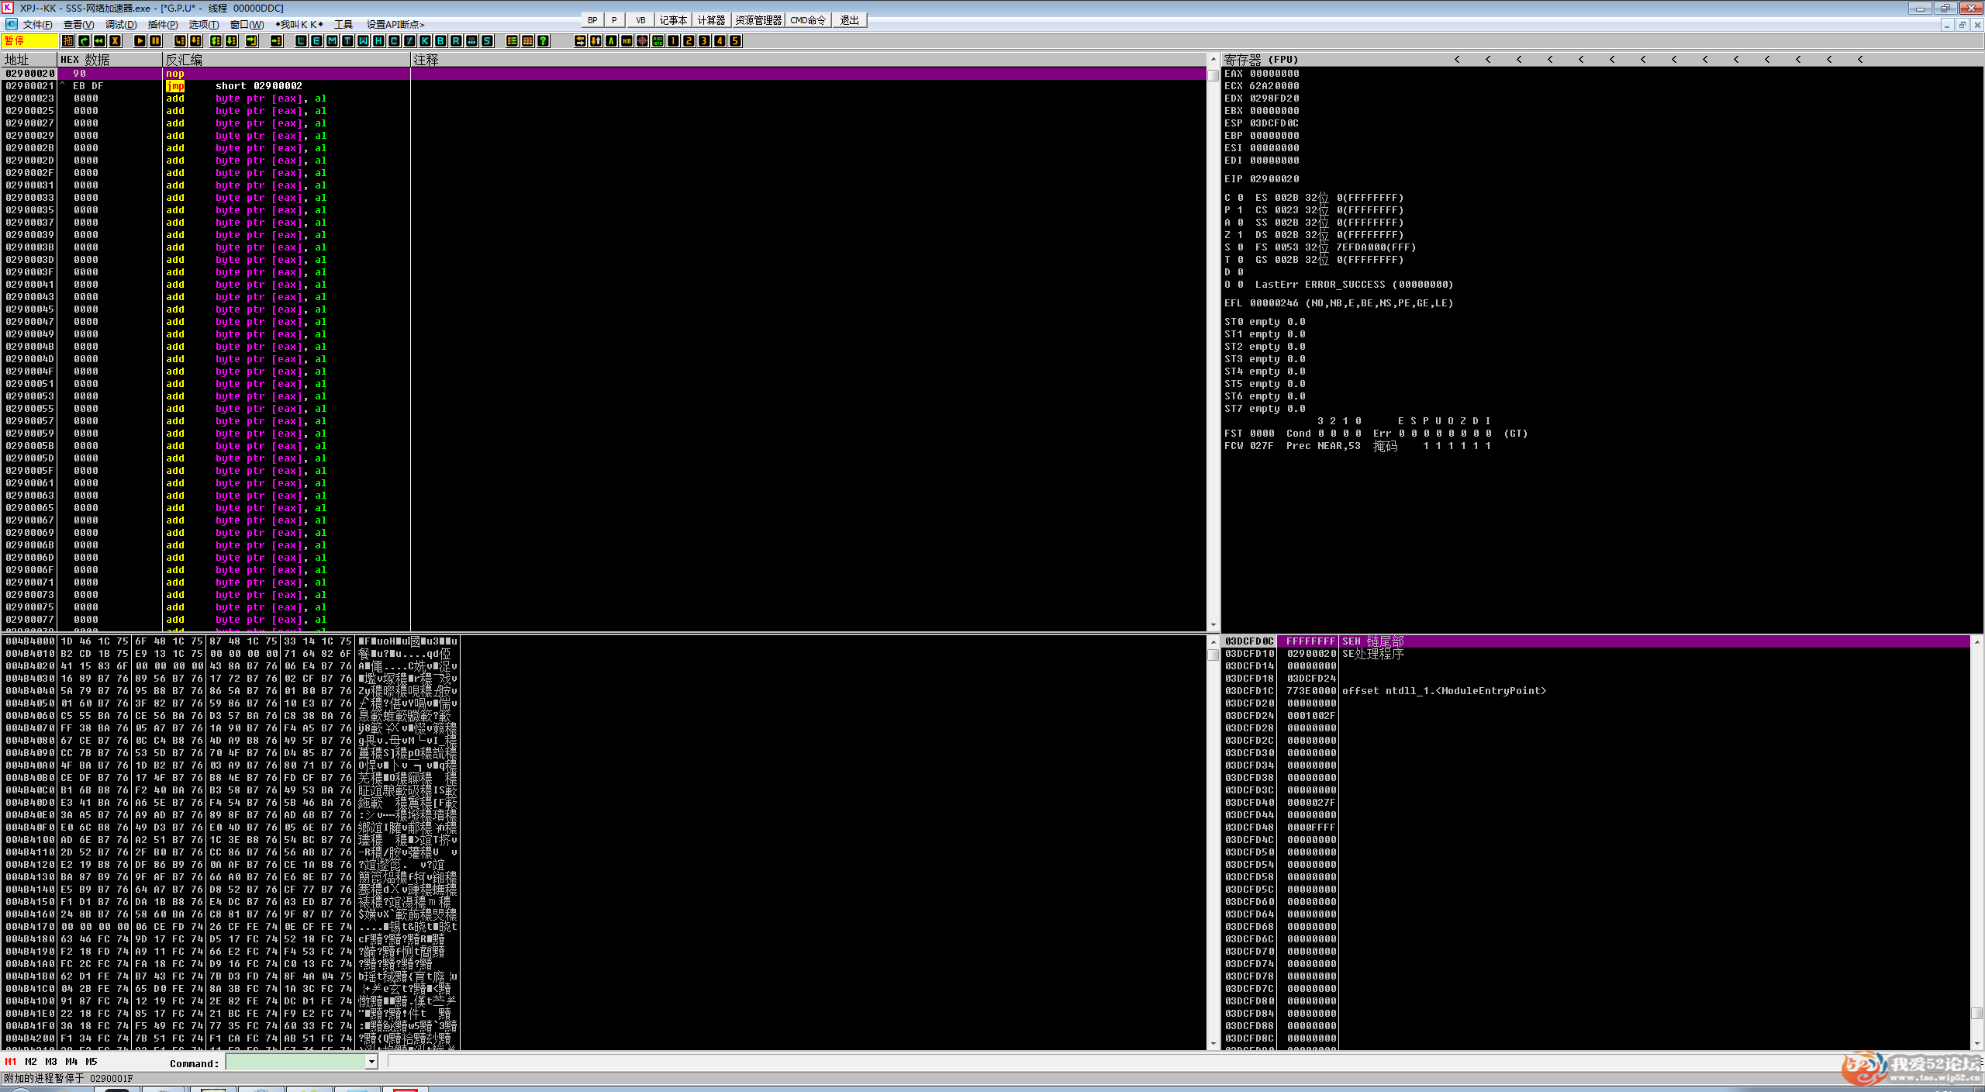The height and width of the screenshot is (1092, 1985).
Task: Click the 记事本 button
Action: pyautogui.click(x=673, y=20)
